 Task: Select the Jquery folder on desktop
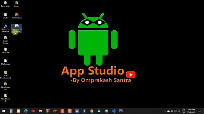point(17,4)
